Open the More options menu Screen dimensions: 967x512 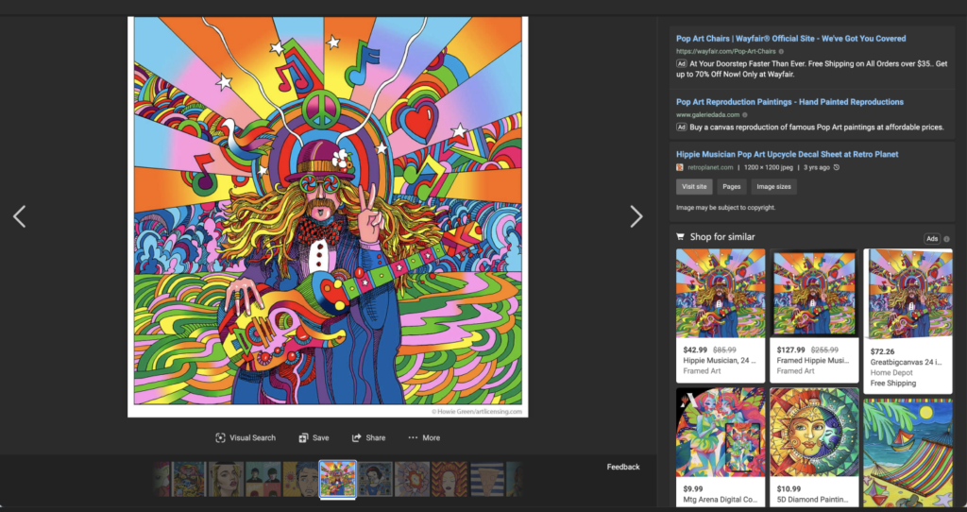(424, 438)
